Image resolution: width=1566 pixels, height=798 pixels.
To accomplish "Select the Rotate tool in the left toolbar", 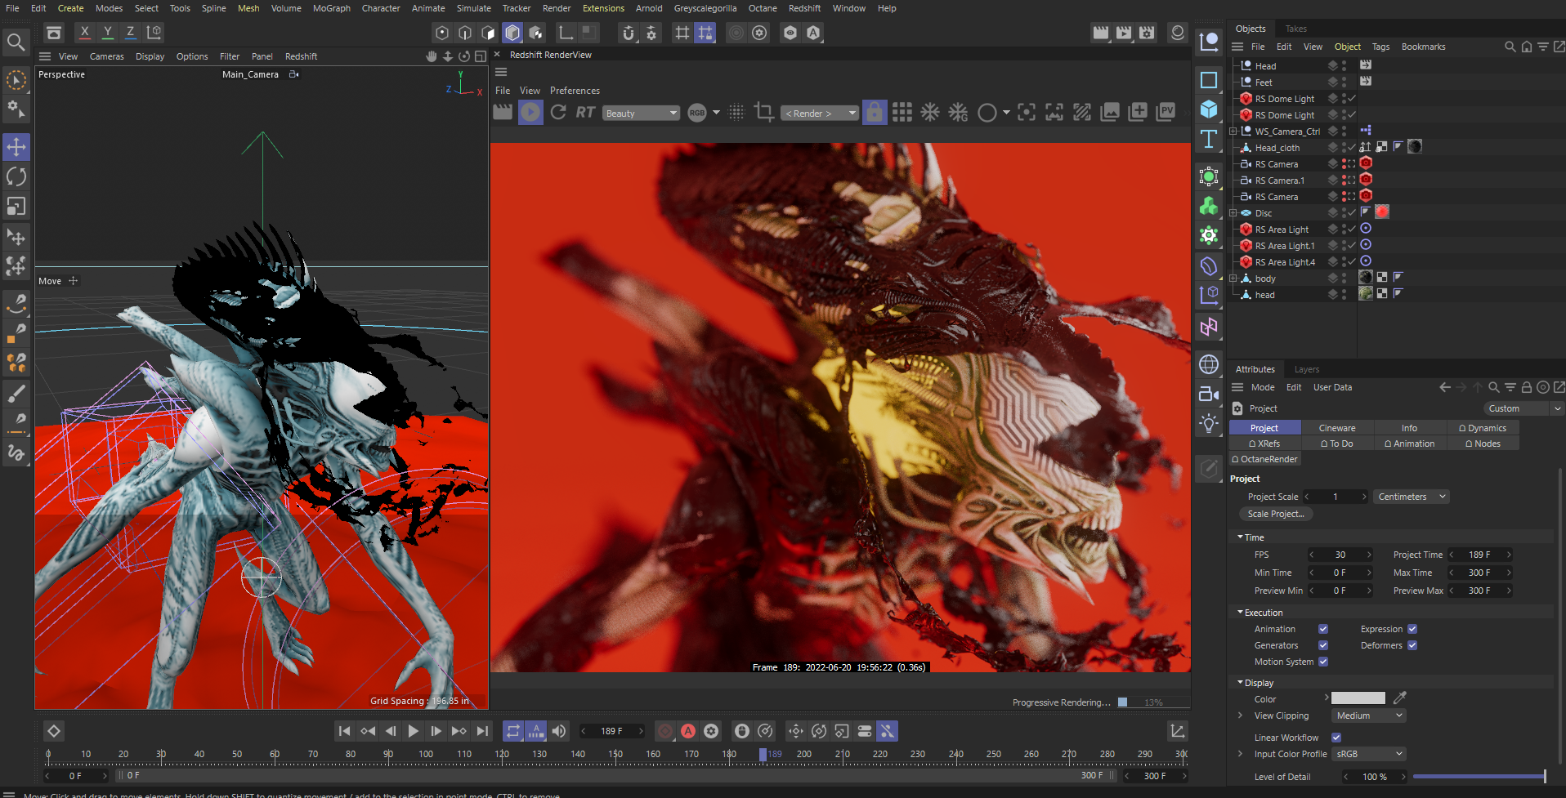I will coord(16,176).
